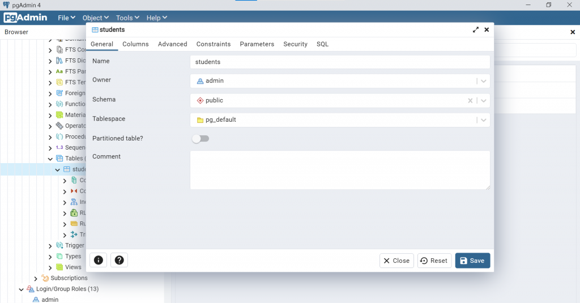Open the Schema dropdown arrow
The image size is (580, 303).
pyautogui.click(x=484, y=101)
